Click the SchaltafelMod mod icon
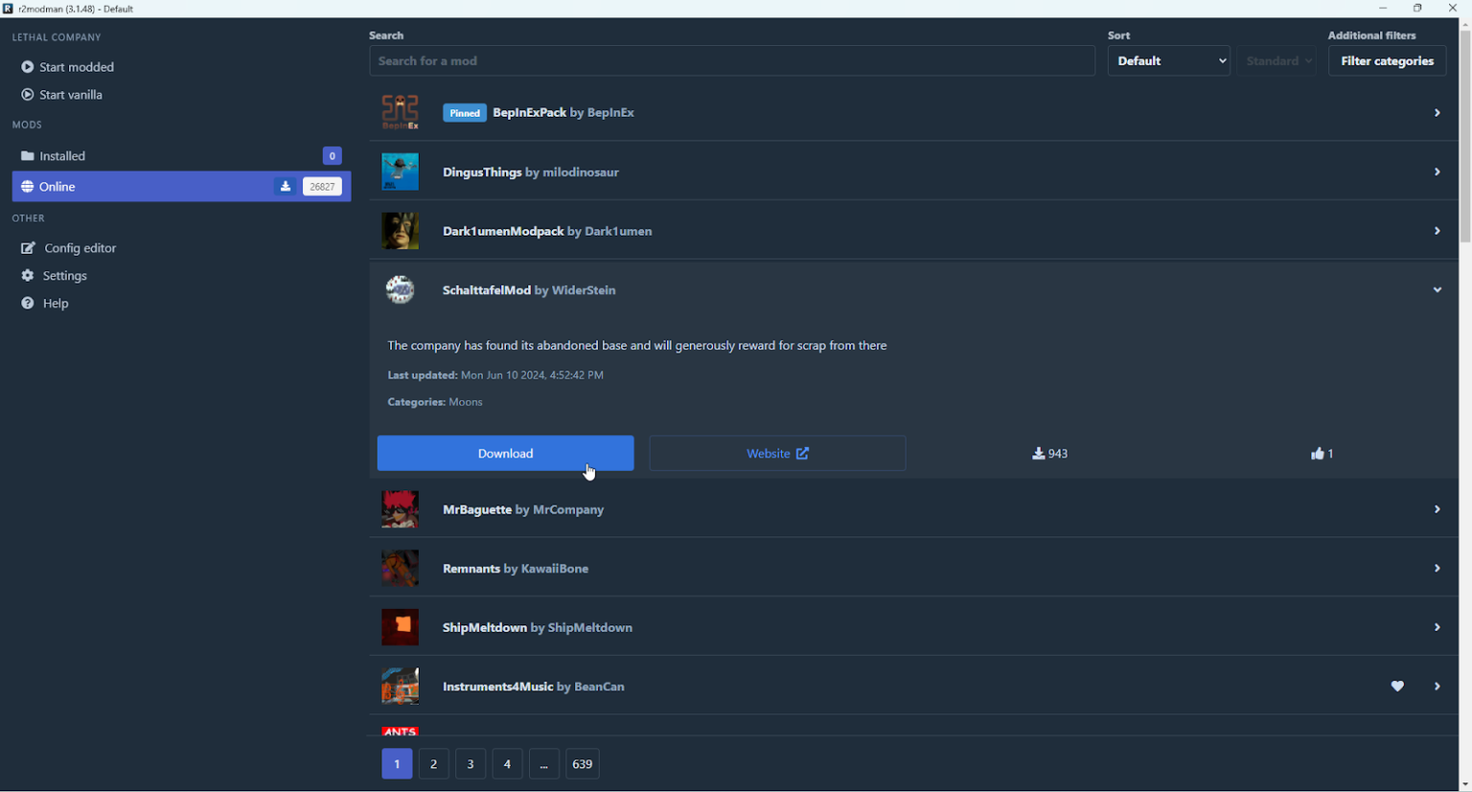The height and width of the screenshot is (792, 1472). click(x=401, y=289)
